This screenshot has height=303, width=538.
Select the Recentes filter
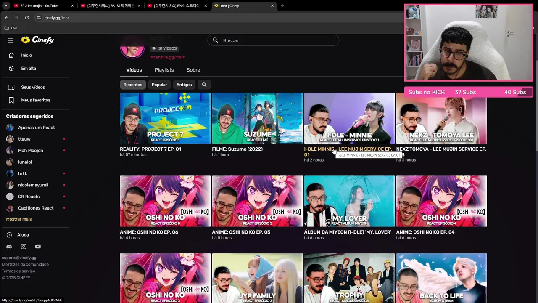(x=133, y=85)
